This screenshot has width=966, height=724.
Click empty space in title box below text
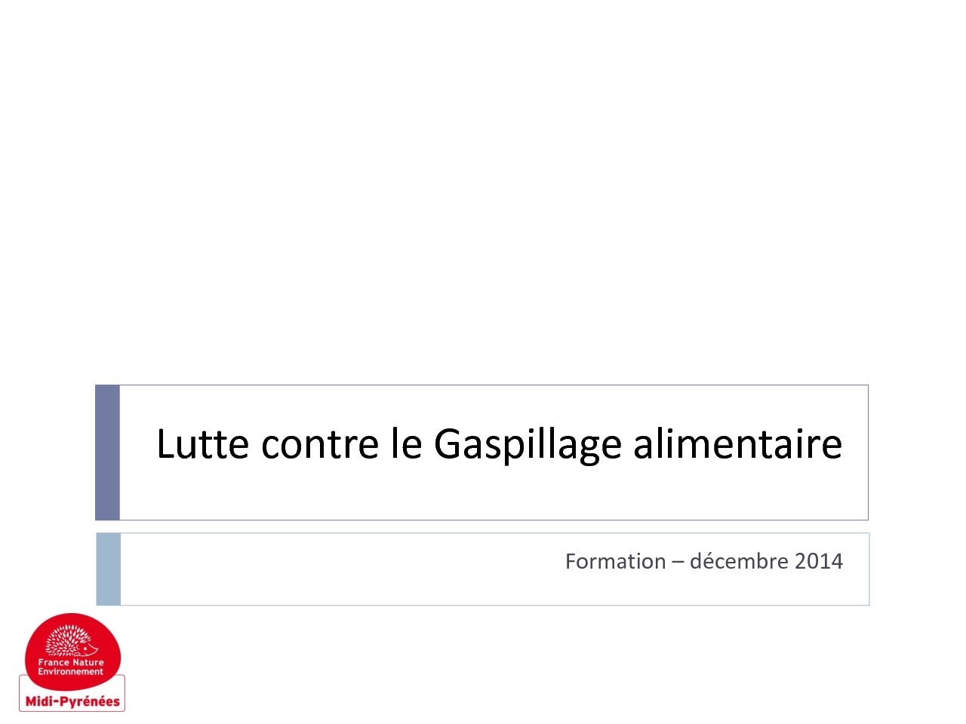(x=494, y=494)
